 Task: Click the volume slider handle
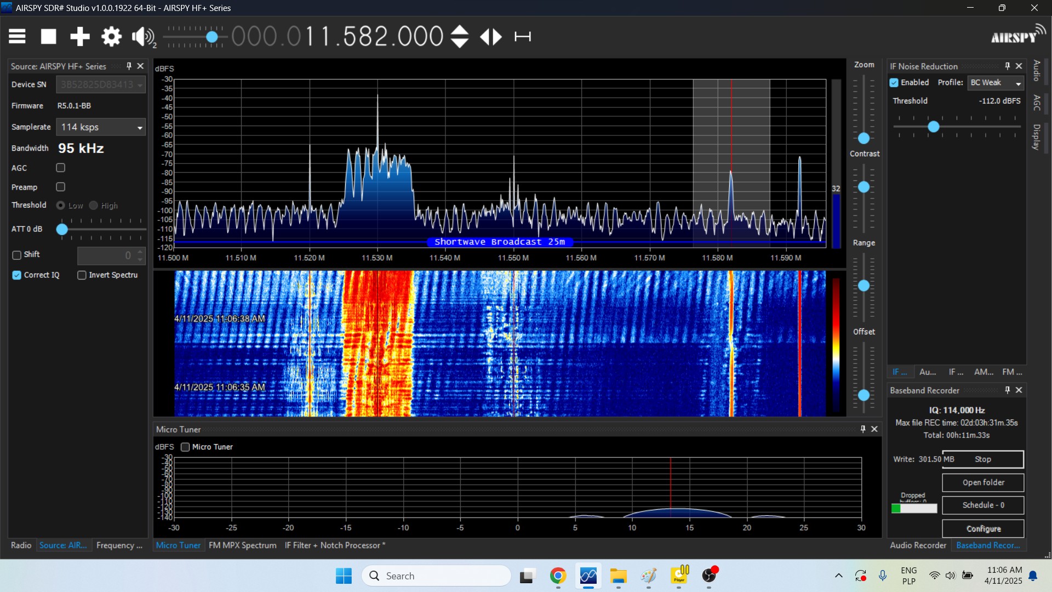[212, 37]
